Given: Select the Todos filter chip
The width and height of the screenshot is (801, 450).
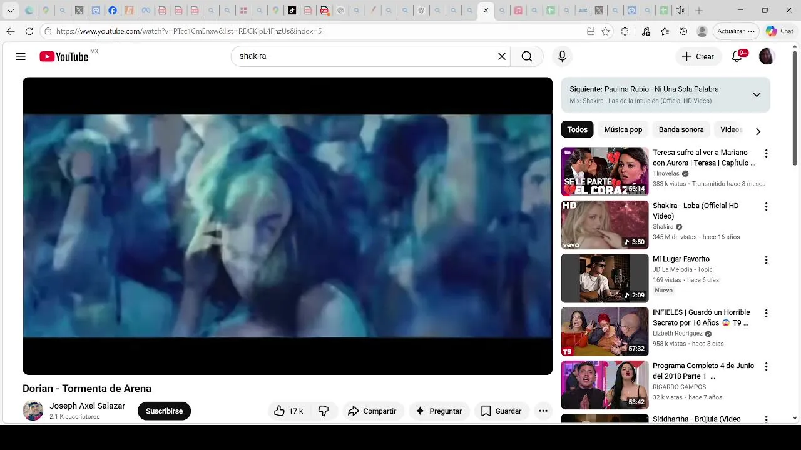Looking at the screenshot, I should (x=577, y=129).
